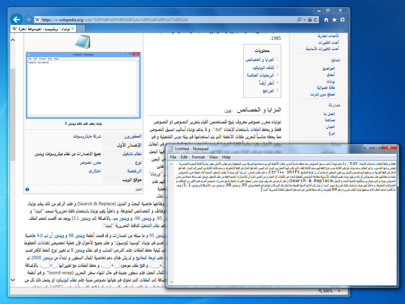Click the padlock security report icon

(x=310, y=20)
